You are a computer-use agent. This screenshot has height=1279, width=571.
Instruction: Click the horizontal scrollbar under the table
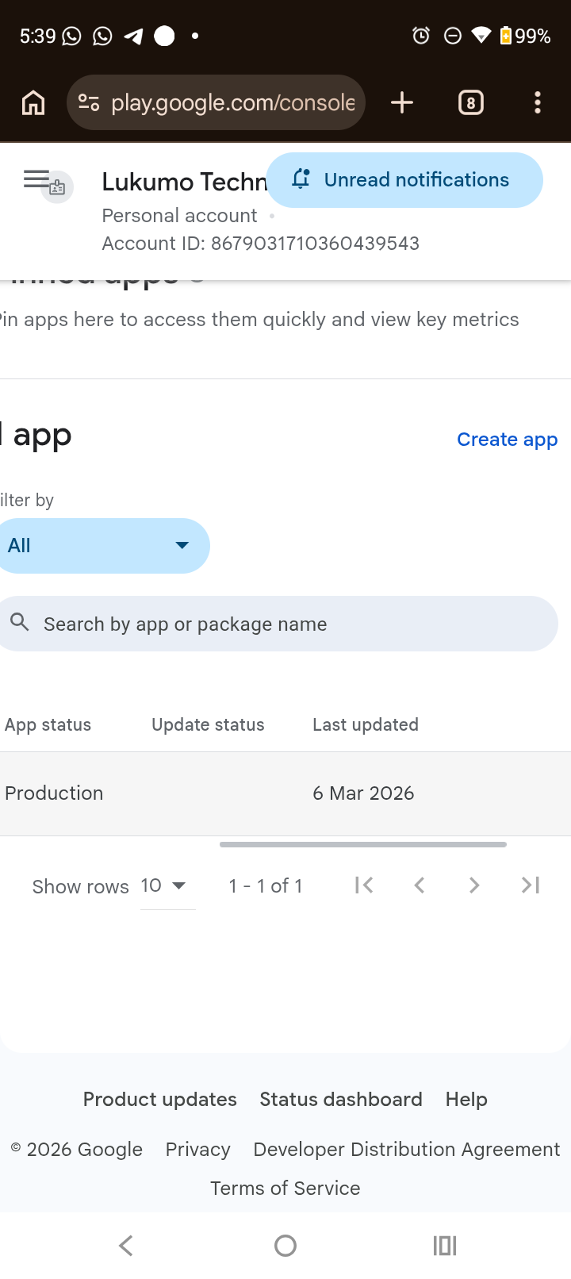click(x=363, y=844)
